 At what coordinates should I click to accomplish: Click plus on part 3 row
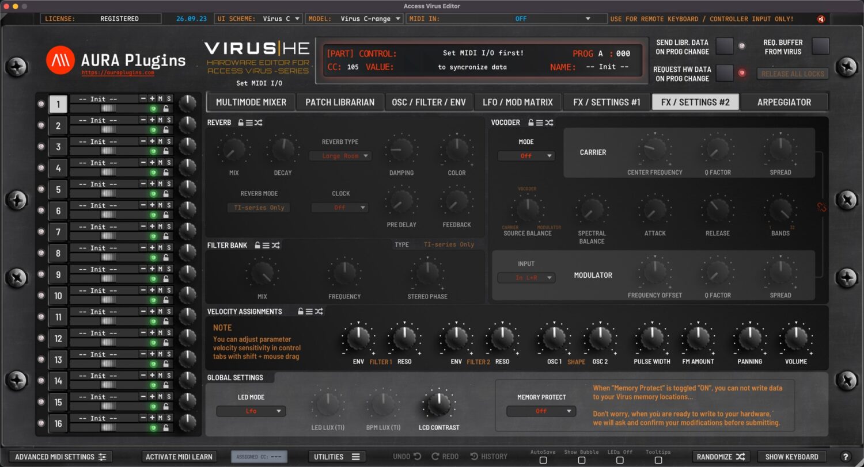point(152,141)
